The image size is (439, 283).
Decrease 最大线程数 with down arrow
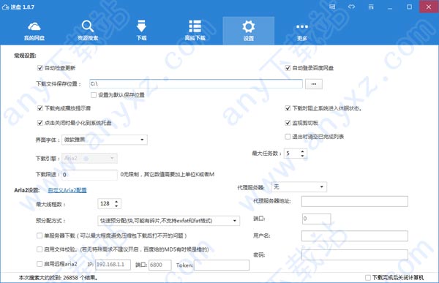click(116, 206)
